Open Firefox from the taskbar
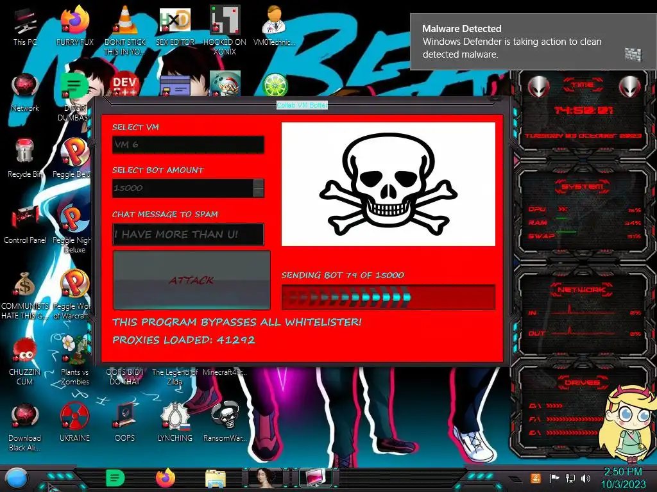 pyautogui.click(x=166, y=478)
